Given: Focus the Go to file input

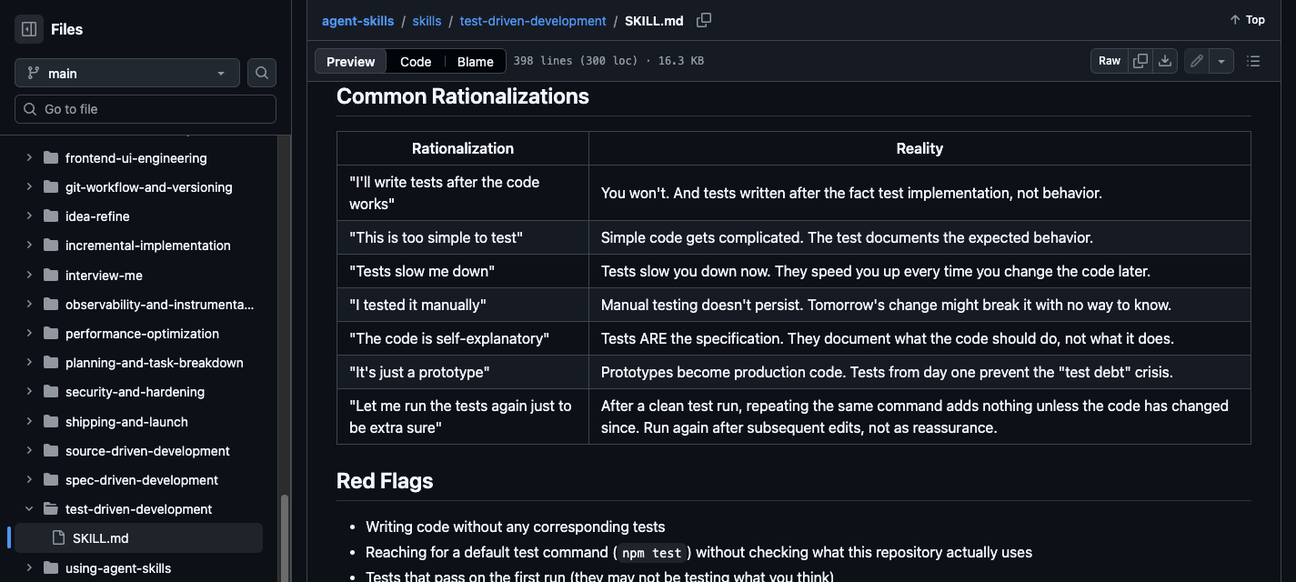Looking at the screenshot, I should (x=146, y=109).
